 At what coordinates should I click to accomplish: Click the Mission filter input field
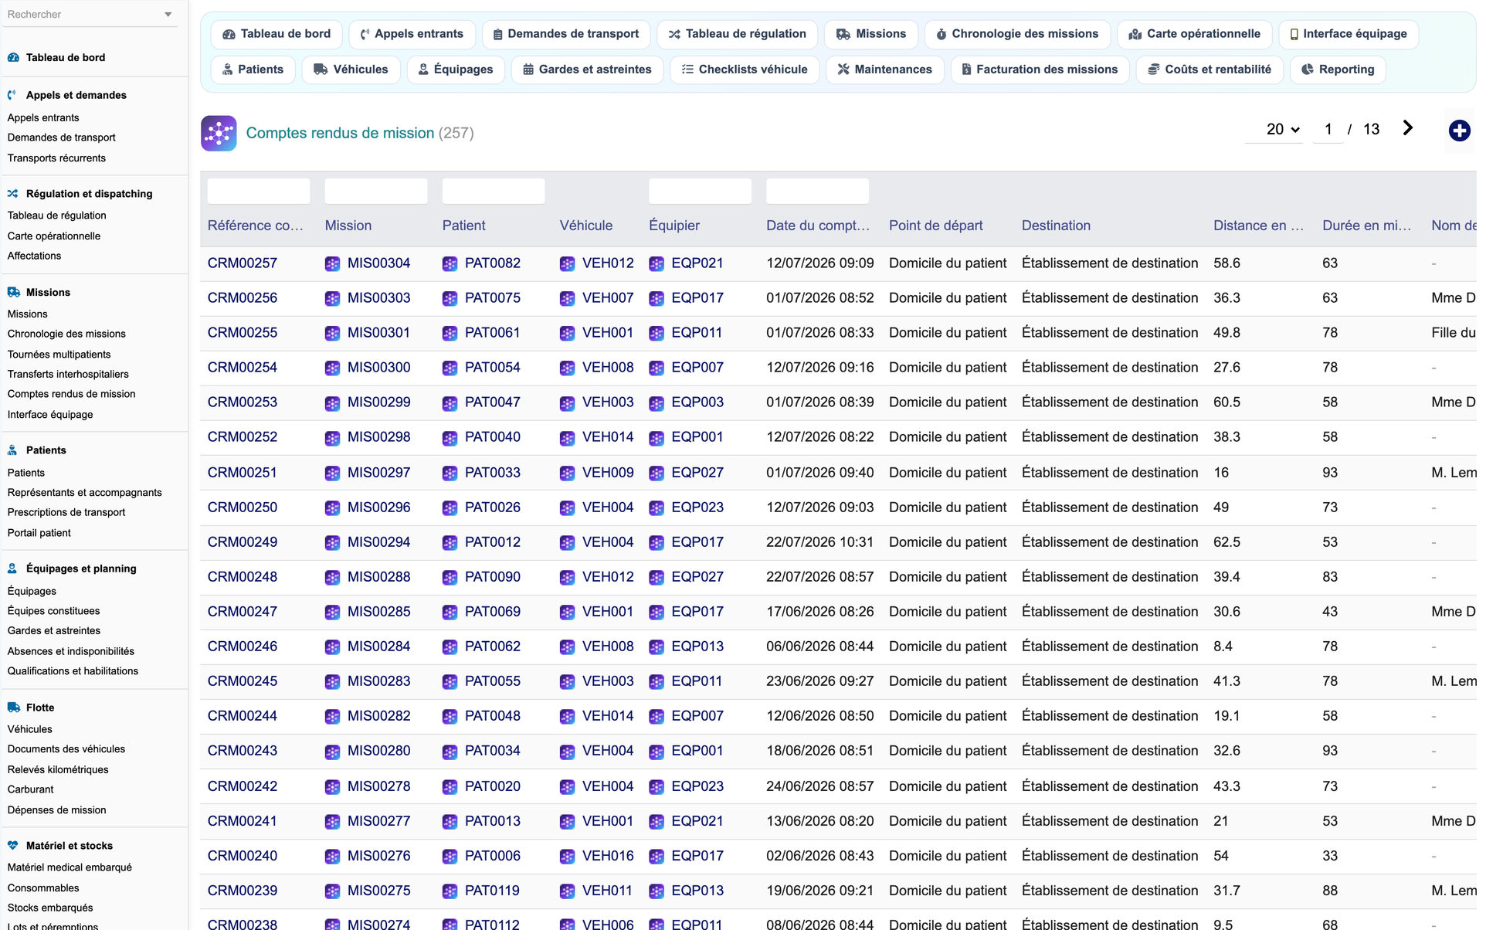[x=376, y=191]
